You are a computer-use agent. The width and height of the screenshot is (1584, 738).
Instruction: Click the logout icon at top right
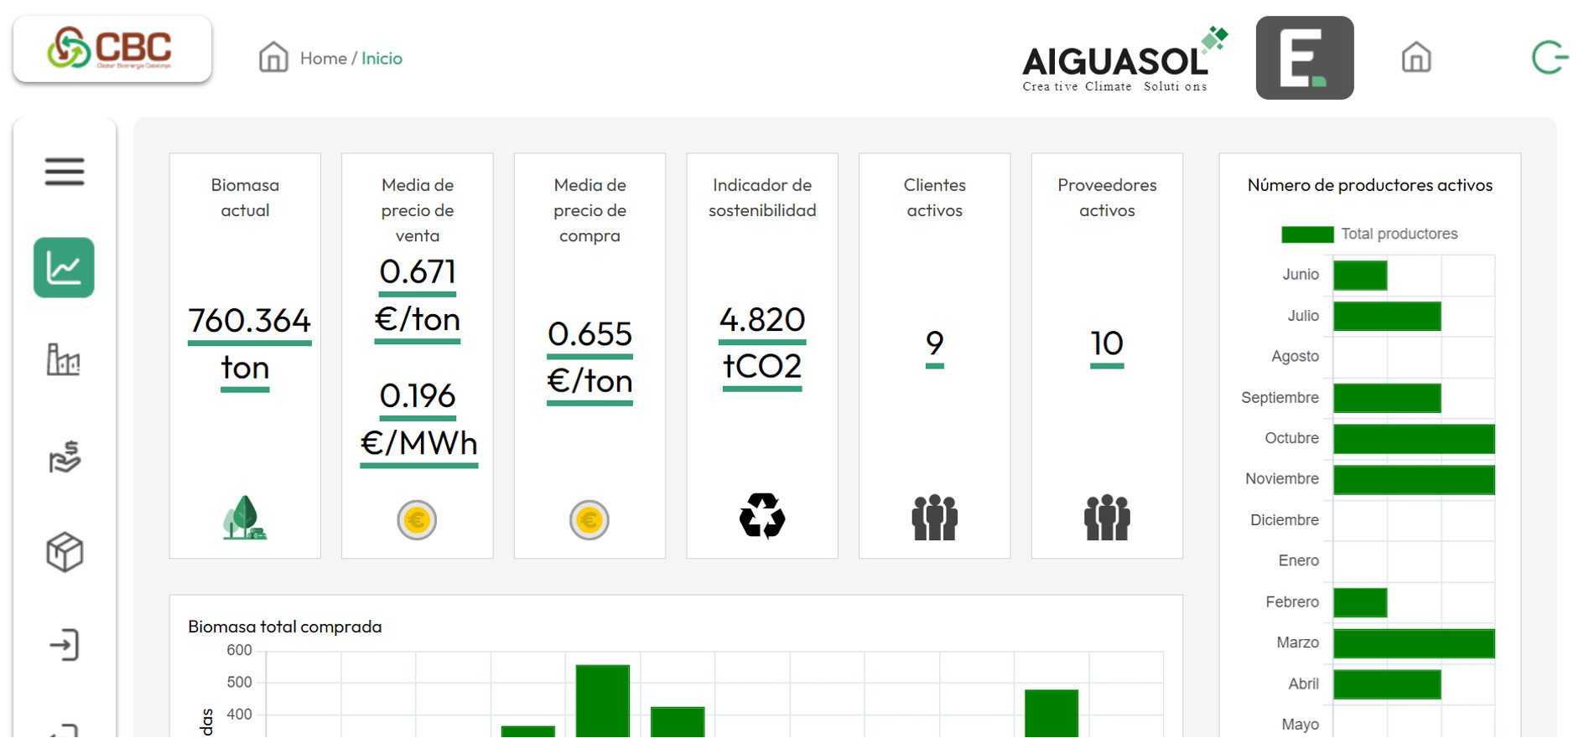point(1548,58)
